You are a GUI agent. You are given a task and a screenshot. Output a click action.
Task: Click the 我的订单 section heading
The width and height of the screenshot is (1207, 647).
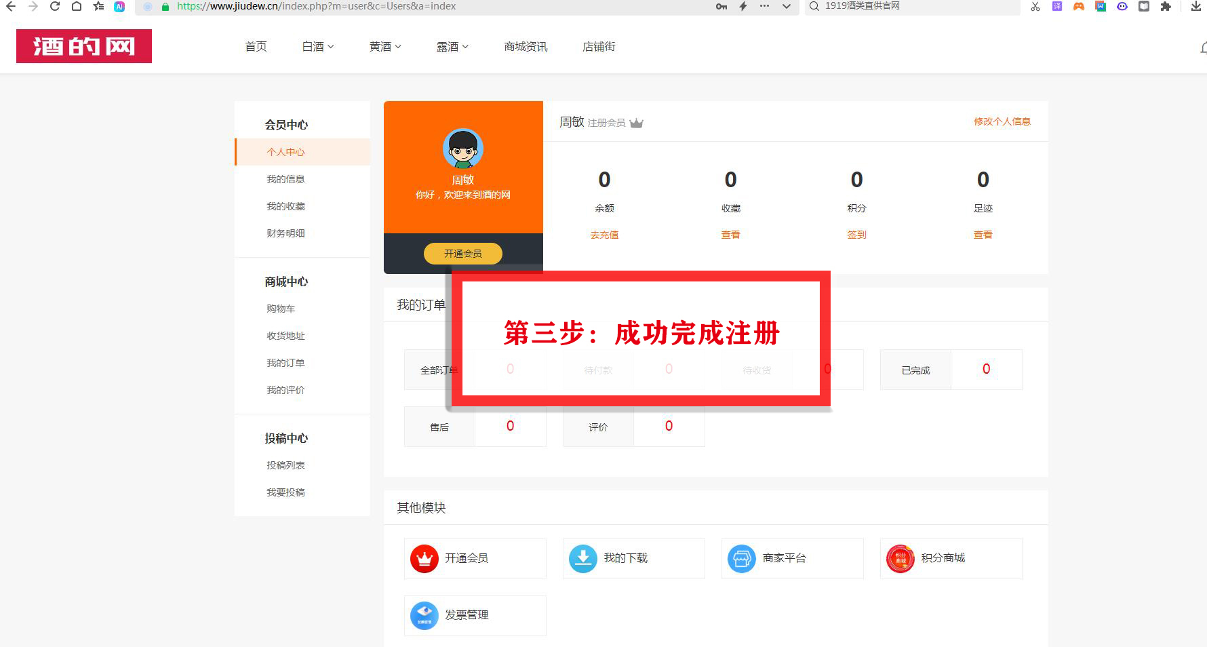tap(421, 305)
